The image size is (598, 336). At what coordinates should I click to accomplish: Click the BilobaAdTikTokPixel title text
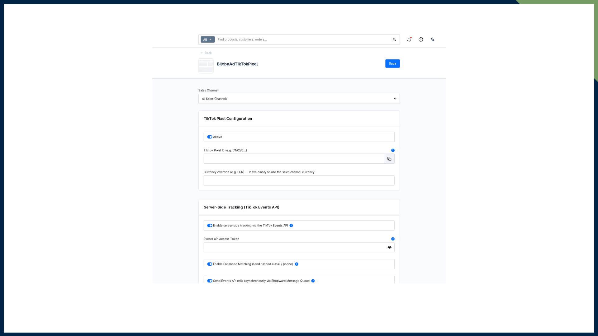click(x=237, y=64)
